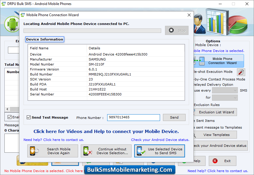Click the left scroll arrow in numbers list

click(x=7, y=109)
